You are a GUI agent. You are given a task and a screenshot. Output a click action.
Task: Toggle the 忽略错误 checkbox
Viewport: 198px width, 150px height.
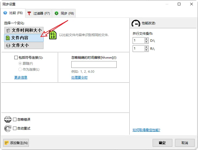pos(15,119)
